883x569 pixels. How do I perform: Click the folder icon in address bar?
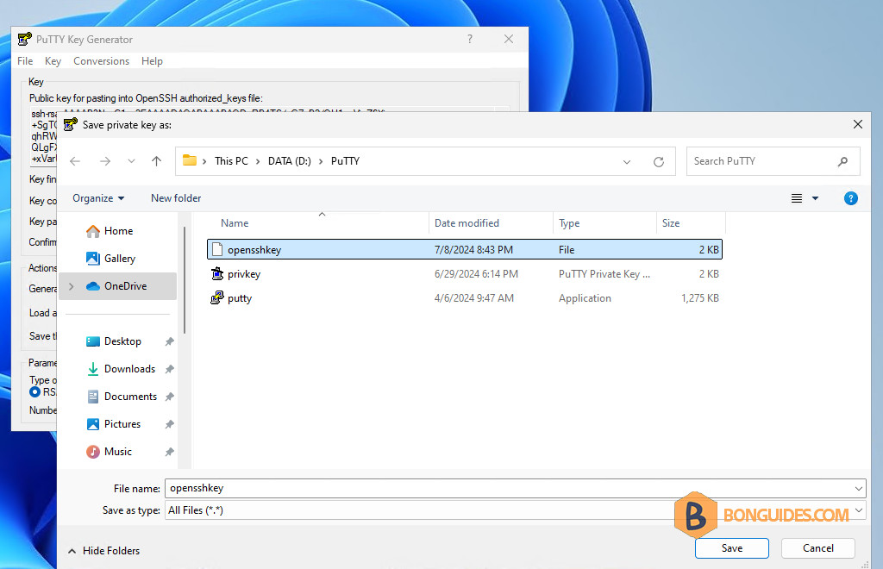(x=190, y=160)
